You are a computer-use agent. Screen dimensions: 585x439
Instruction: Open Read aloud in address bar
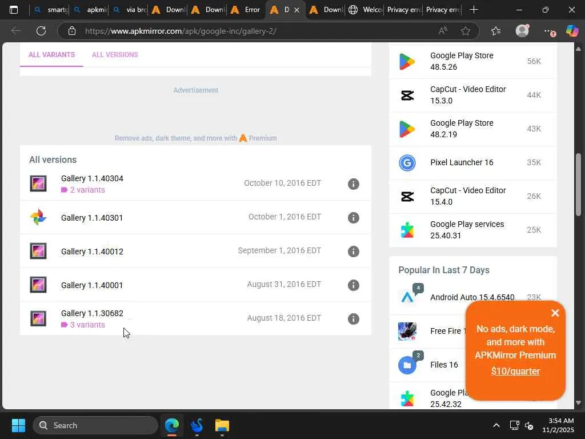tap(443, 31)
